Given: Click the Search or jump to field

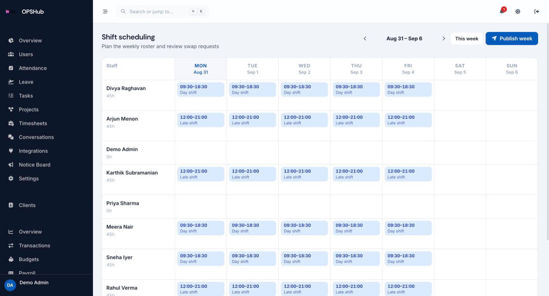Looking at the screenshot, I should [x=163, y=12].
